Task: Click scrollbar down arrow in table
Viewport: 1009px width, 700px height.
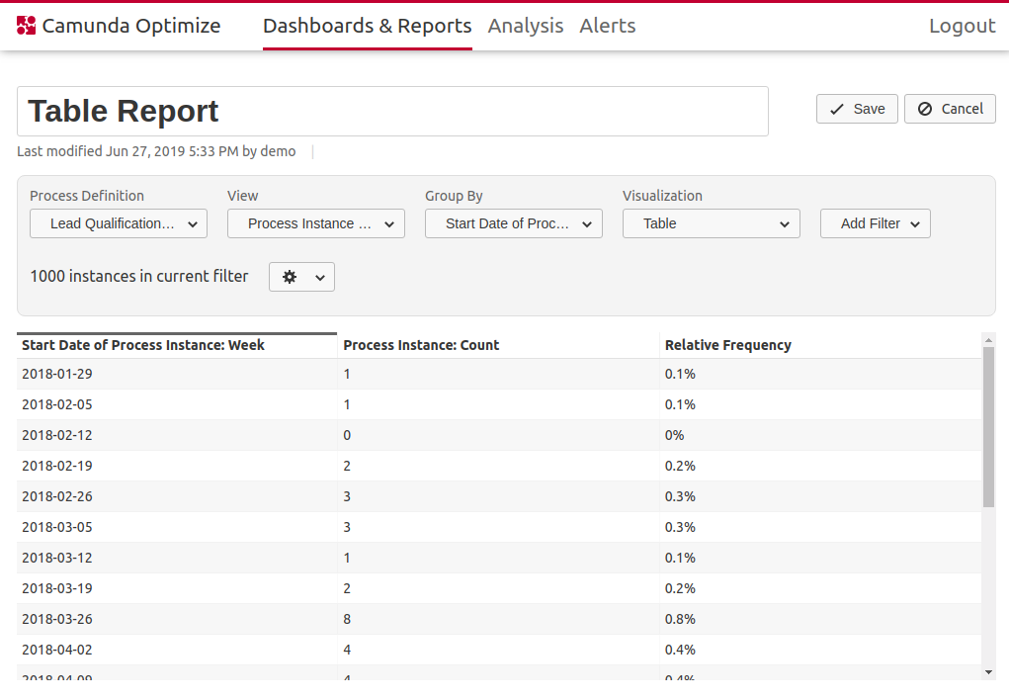Action: pyautogui.click(x=988, y=672)
